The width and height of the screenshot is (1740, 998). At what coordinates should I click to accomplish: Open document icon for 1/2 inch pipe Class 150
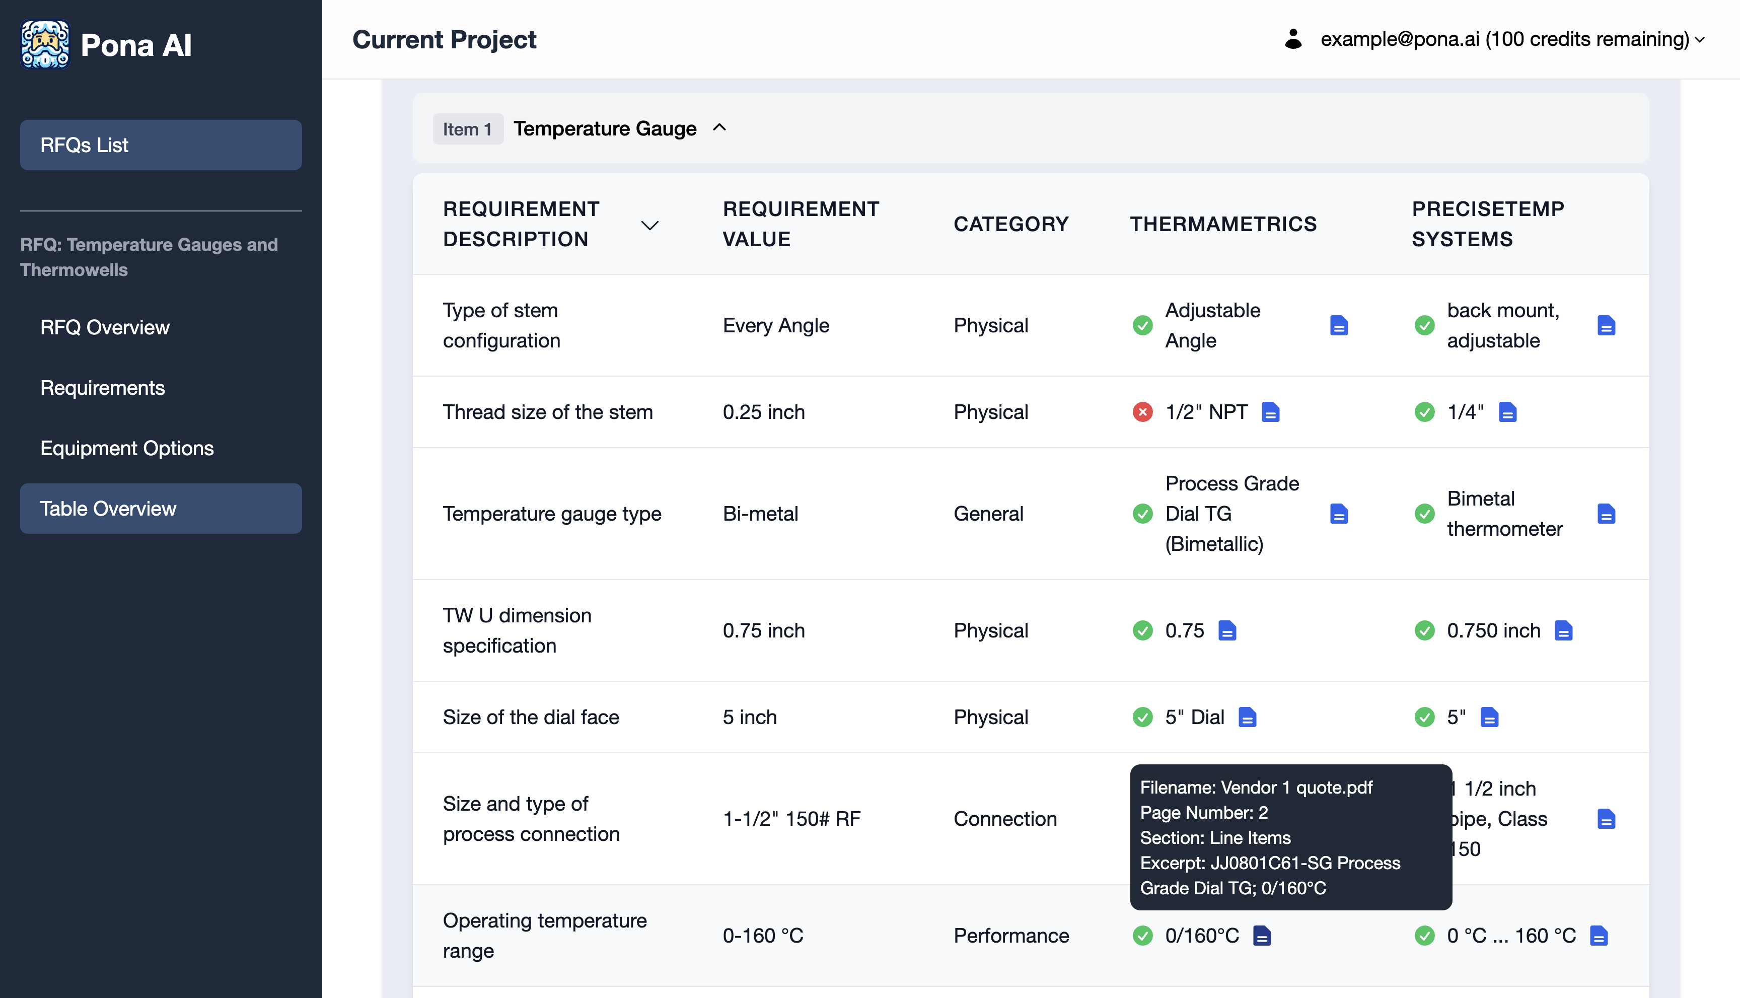click(1606, 818)
